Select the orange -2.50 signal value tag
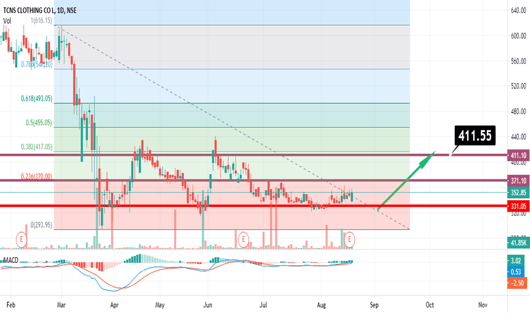Screen dimensions: 530x313 coord(517,283)
